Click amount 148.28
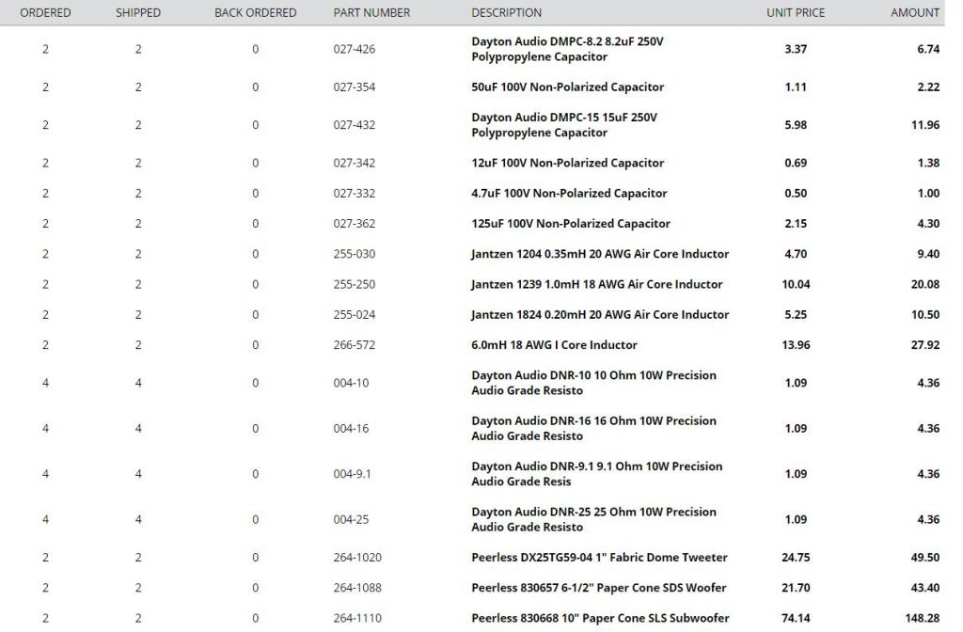Screen dimensions: 963x632 click(922, 619)
